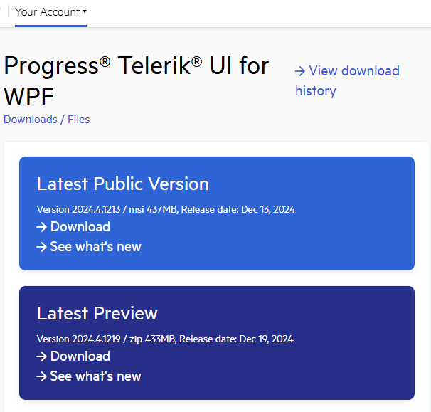Click the arrow icon of the public version's See what's new
This screenshot has height=412, width=431.
coord(42,247)
